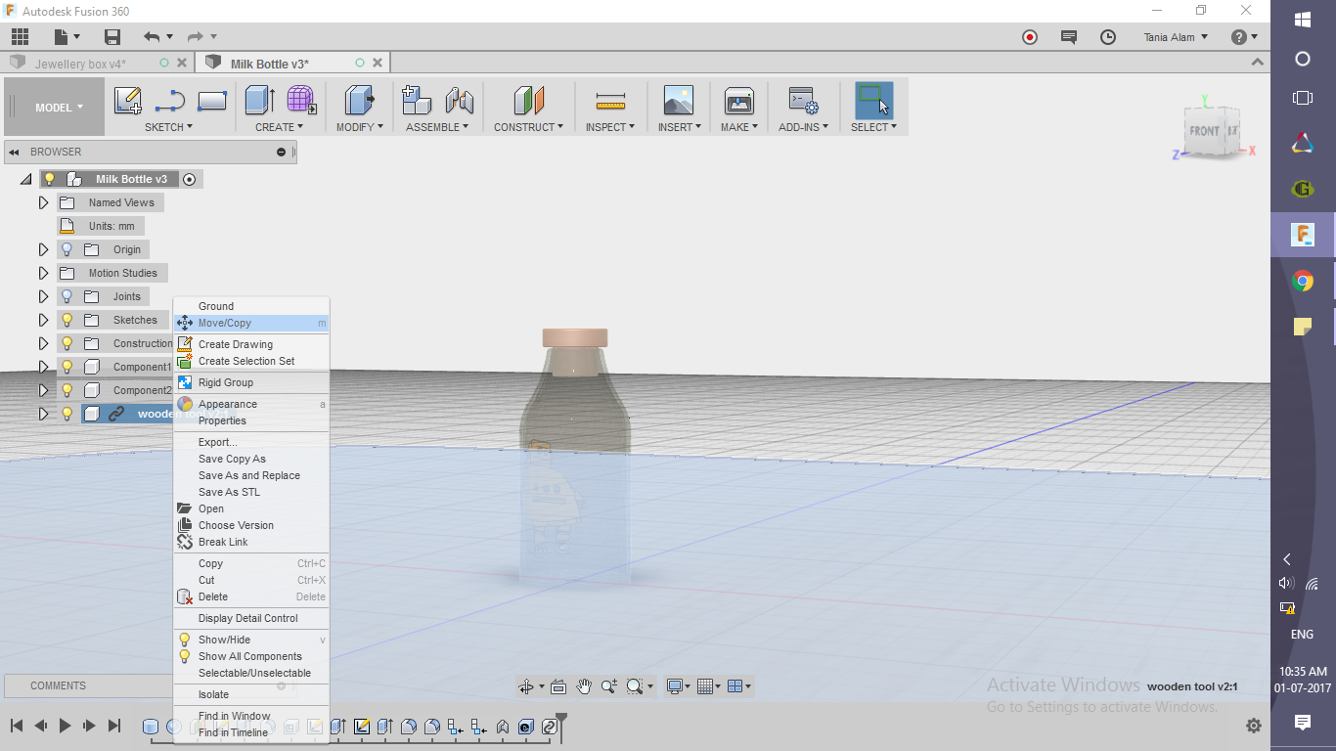Undo the last action
This screenshot has width=1336, height=751.
coord(151,37)
